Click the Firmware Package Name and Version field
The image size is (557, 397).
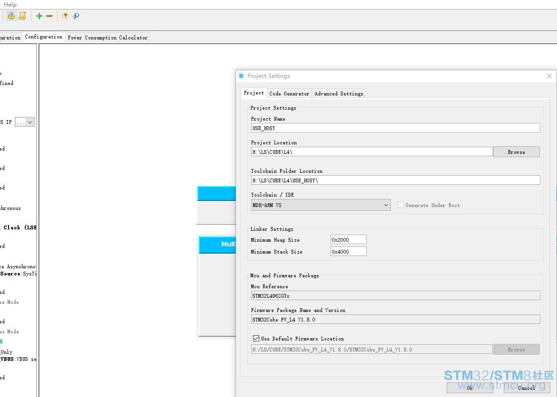[395, 319]
